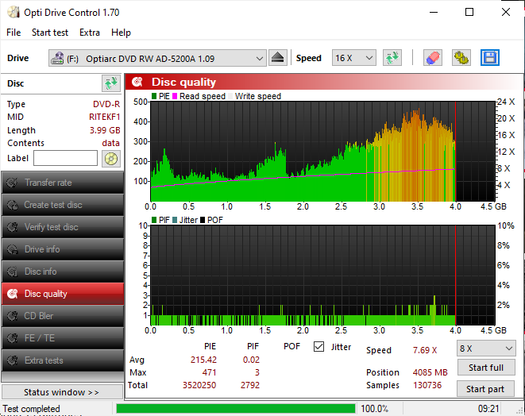Image resolution: width=525 pixels, height=416 pixels.
Task: Click the eraser icon to erase disc
Action: (x=433, y=58)
